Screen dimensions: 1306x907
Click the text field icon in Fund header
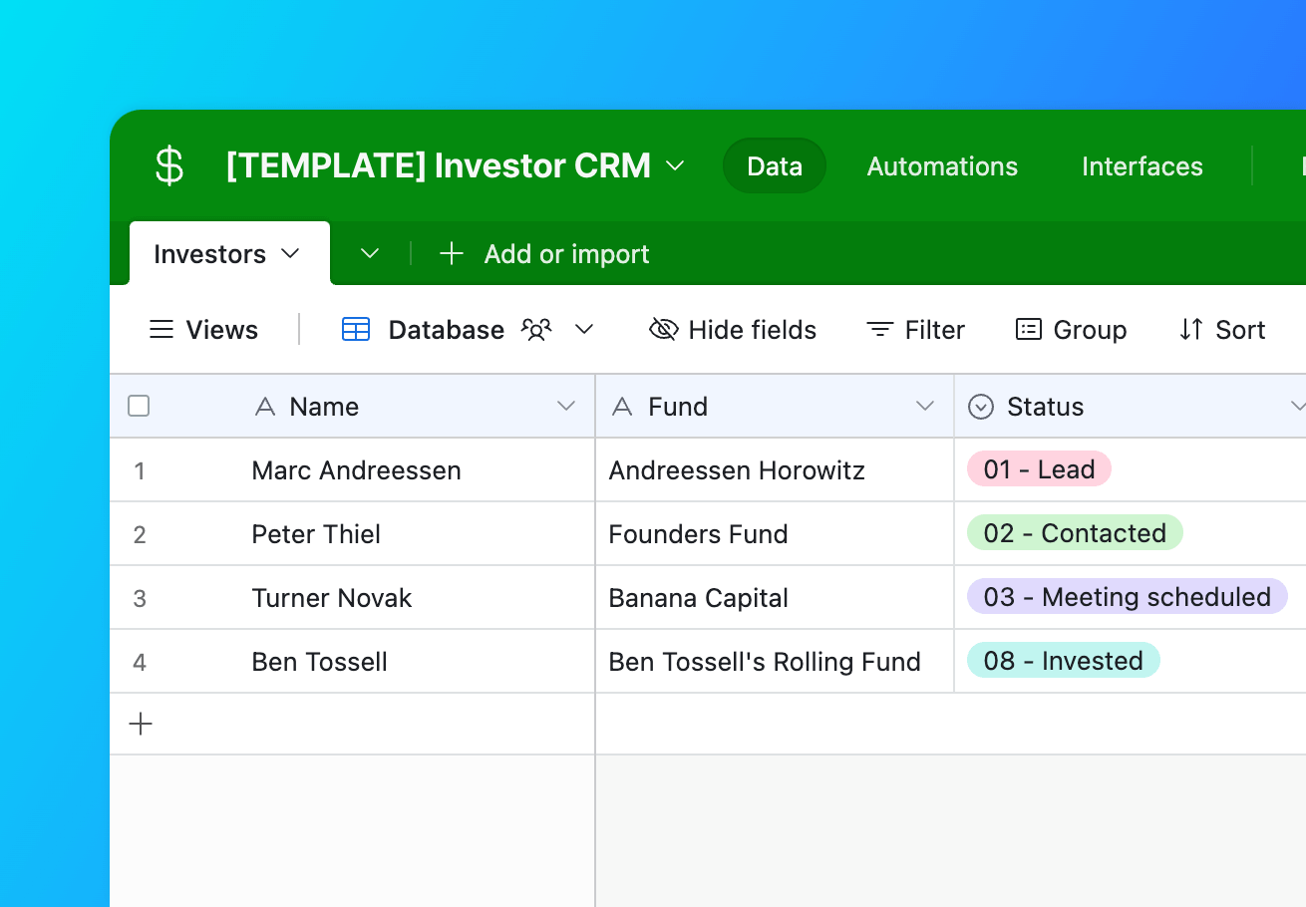(x=622, y=407)
